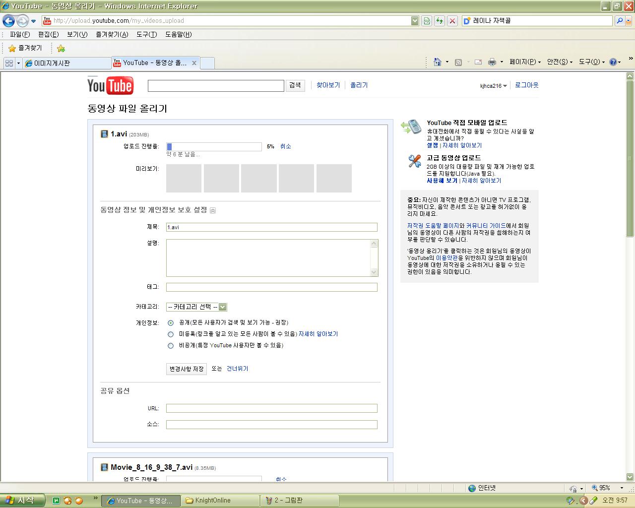Click the browser Forward arrow button
Screen dimensions: 635x508
click(22, 21)
